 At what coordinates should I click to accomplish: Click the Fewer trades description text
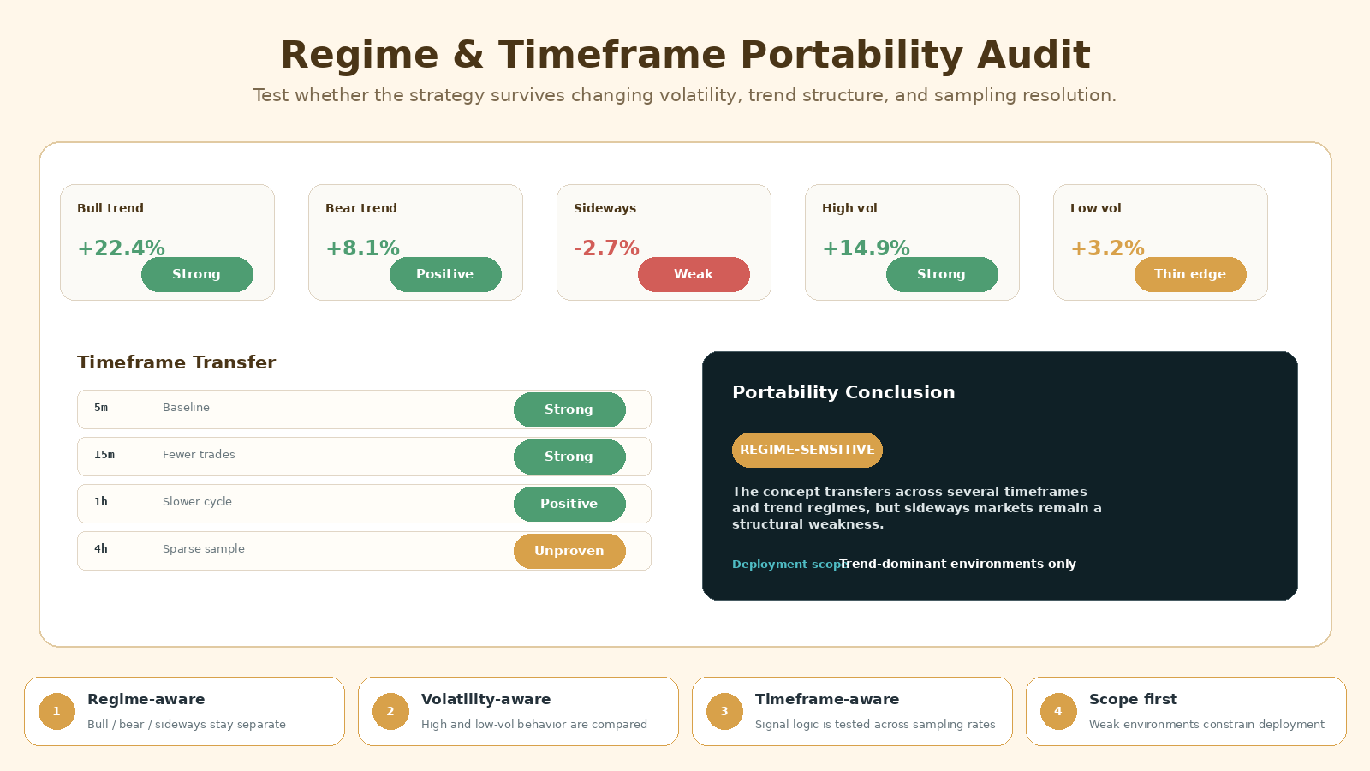pos(199,455)
